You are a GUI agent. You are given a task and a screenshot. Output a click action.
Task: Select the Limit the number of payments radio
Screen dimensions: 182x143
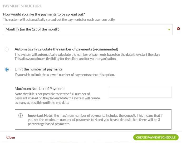point(7,69)
